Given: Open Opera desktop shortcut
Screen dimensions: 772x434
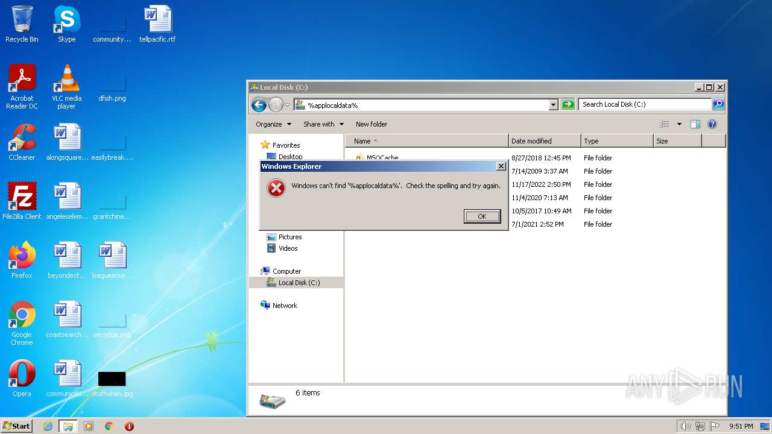Looking at the screenshot, I should coord(22,379).
